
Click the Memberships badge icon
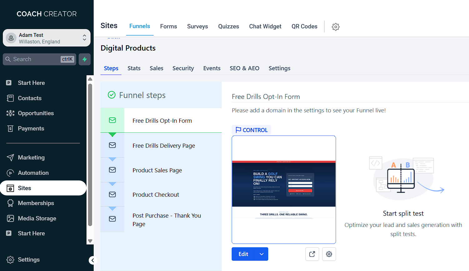click(x=10, y=203)
